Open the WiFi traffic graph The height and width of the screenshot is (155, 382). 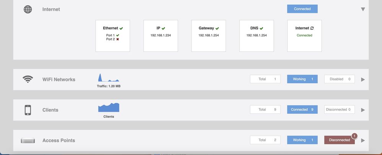(x=109, y=78)
